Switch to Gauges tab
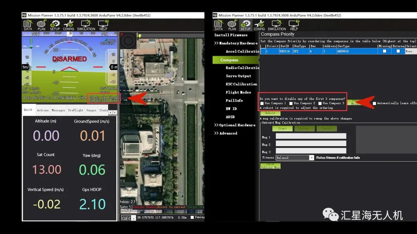 coord(91,110)
